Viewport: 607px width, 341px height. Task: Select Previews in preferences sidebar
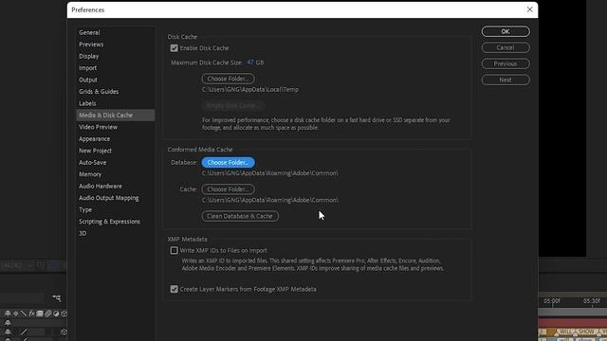pyautogui.click(x=91, y=45)
